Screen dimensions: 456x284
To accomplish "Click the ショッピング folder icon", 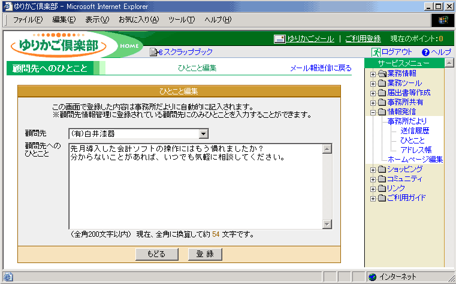I will (382, 169).
